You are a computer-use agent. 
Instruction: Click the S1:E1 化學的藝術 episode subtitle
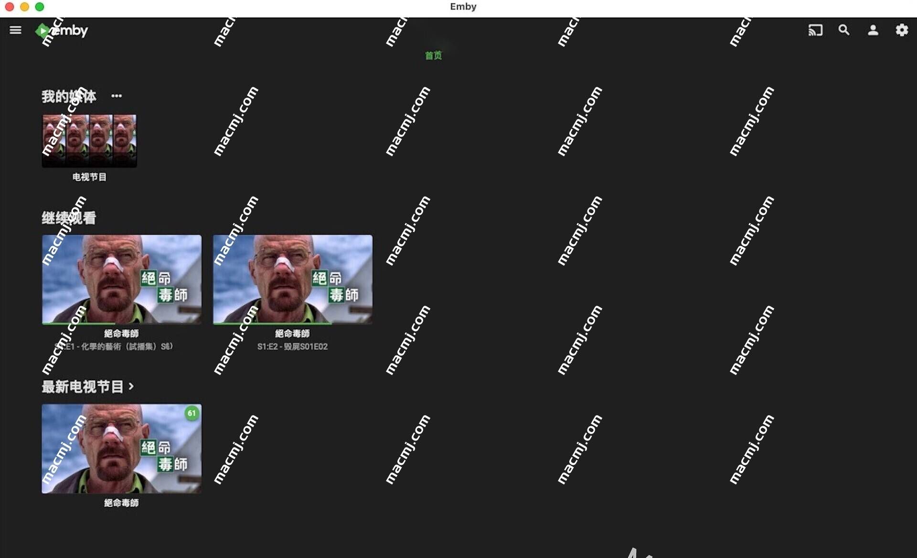coord(114,346)
